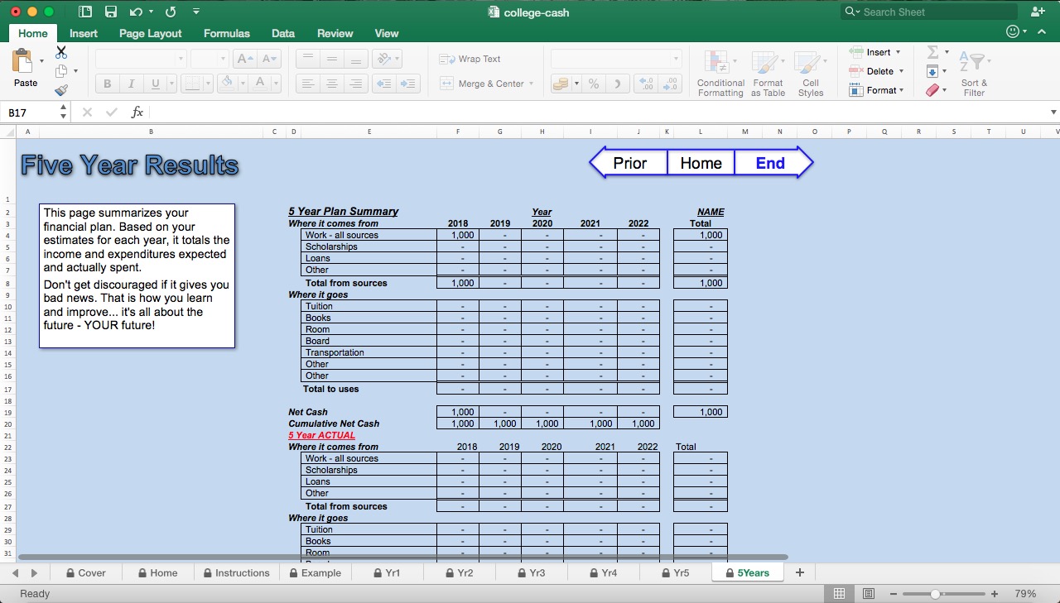Open the Number Format combo box
Viewport: 1060px width, 603px height.
click(x=616, y=59)
